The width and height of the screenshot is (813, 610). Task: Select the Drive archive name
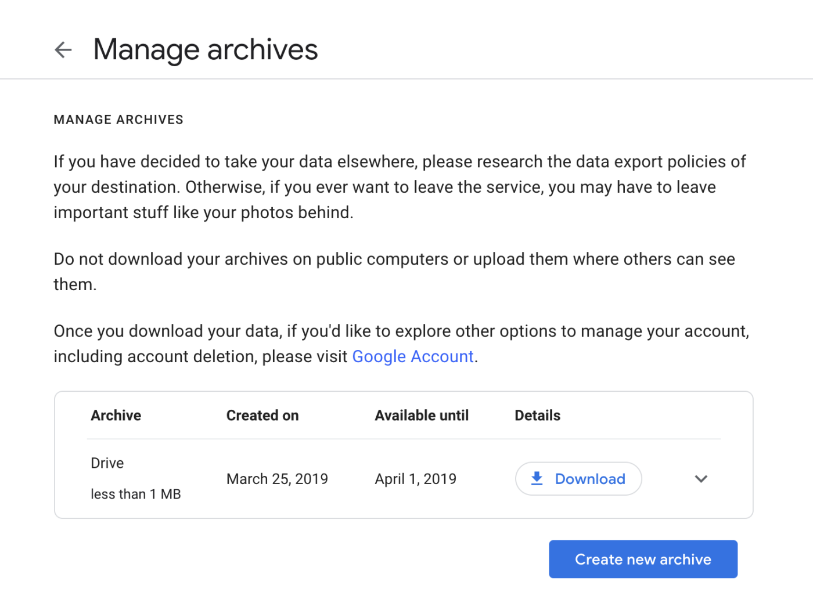pos(107,463)
